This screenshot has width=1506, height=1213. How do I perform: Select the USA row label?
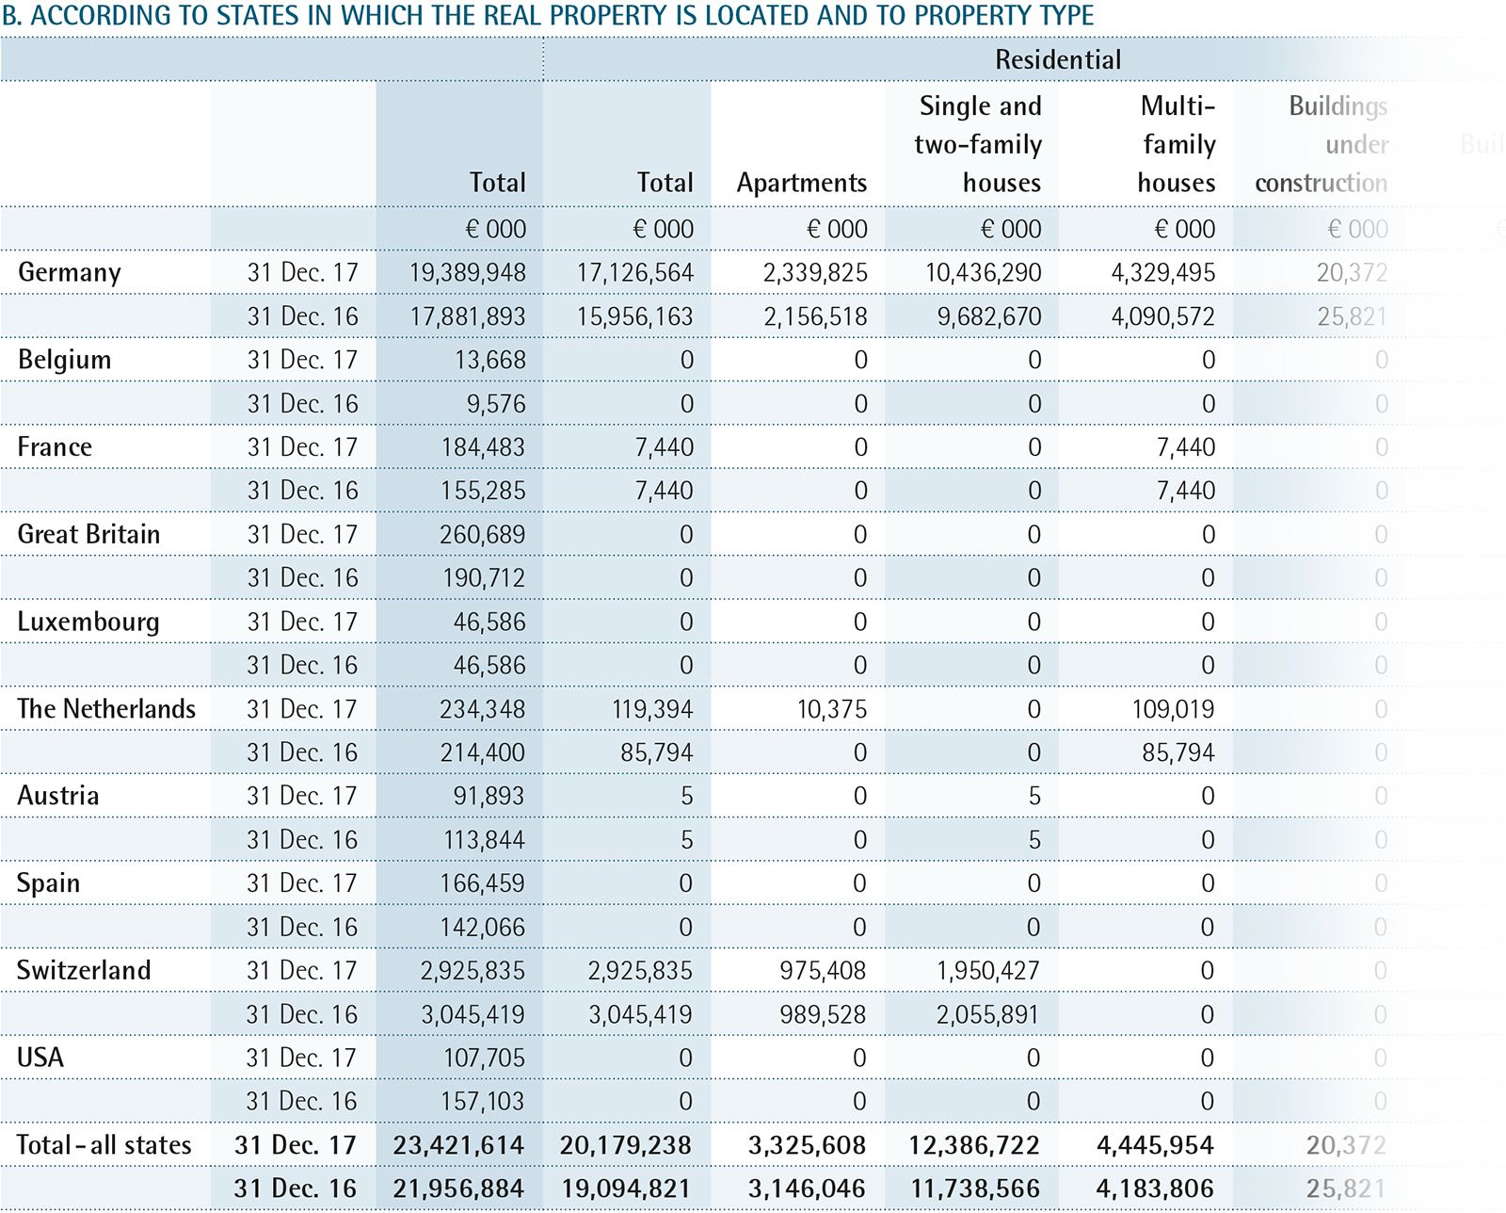tap(40, 1058)
